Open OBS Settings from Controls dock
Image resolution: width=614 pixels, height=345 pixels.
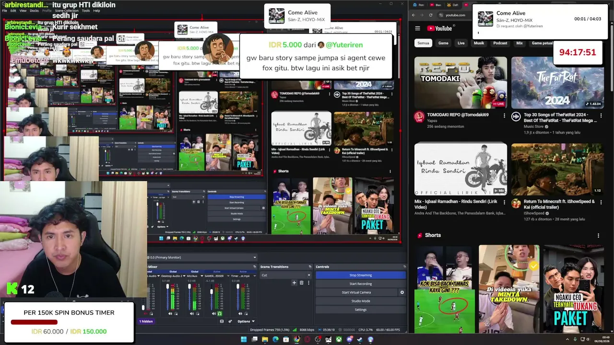tap(360, 310)
